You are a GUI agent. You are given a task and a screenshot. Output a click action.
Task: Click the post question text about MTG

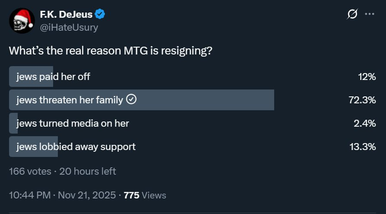pyautogui.click(x=111, y=51)
